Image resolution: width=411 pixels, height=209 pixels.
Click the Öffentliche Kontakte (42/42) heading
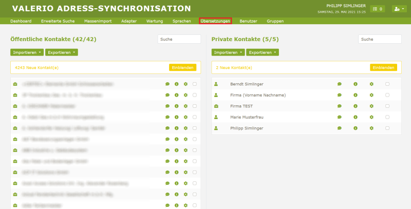pos(53,40)
